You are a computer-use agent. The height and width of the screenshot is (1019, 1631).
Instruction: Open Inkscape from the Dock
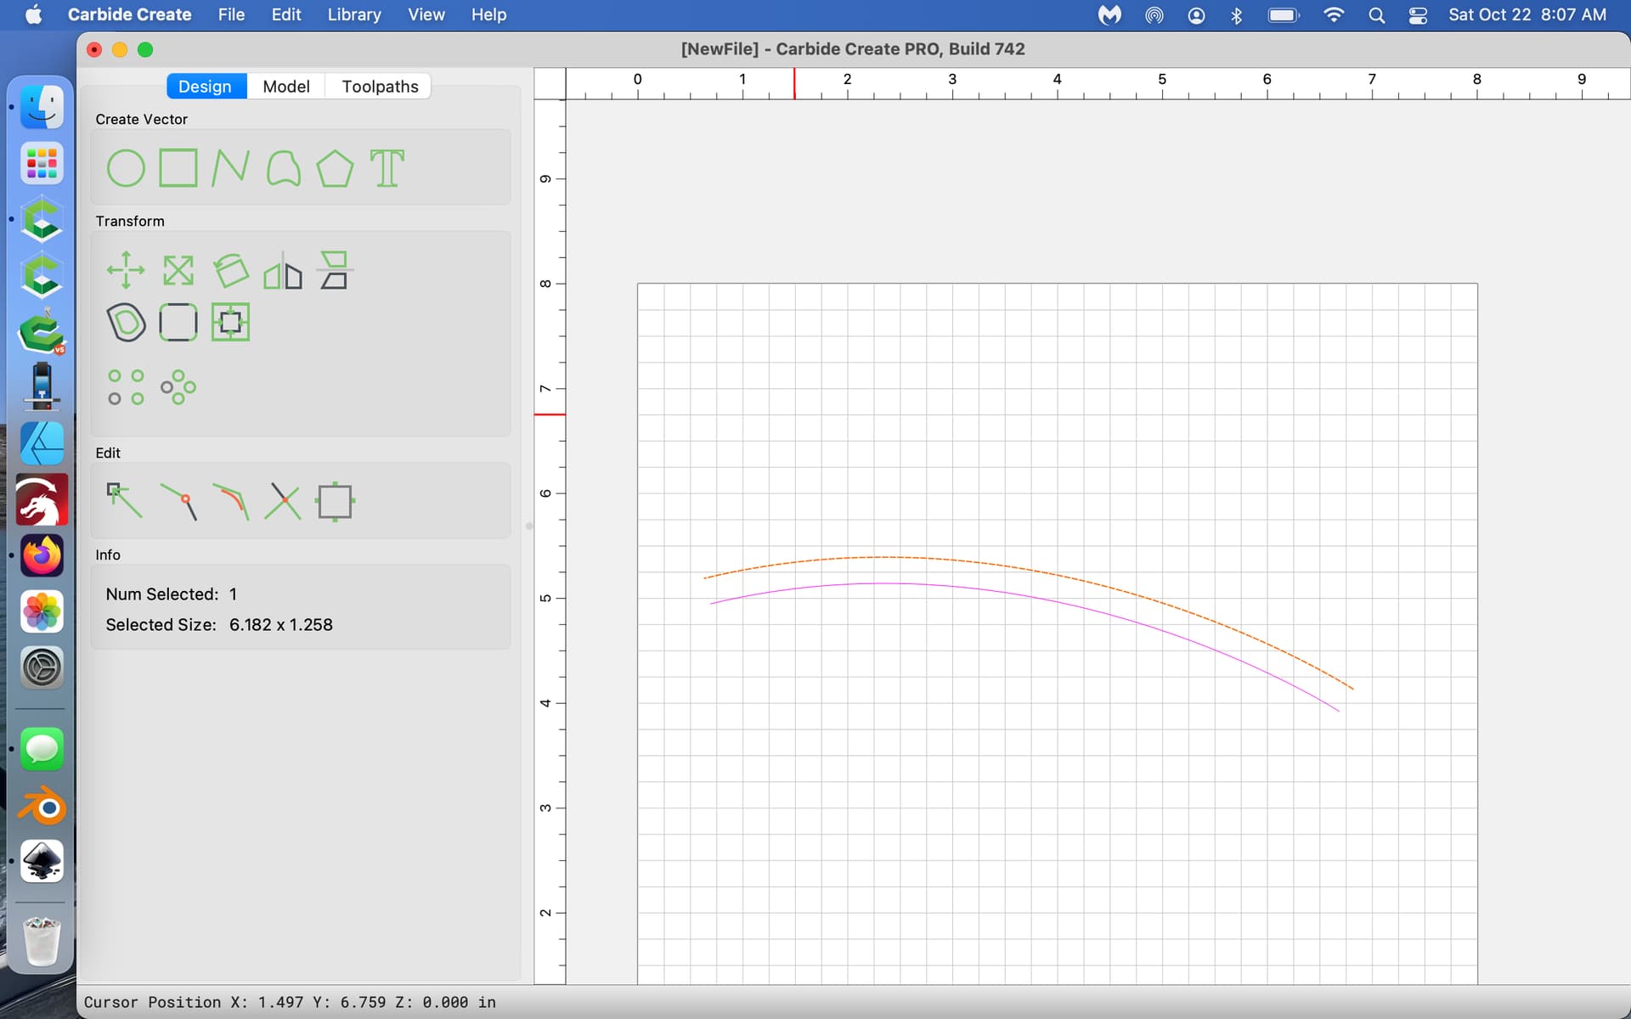click(x=42, y=861)
